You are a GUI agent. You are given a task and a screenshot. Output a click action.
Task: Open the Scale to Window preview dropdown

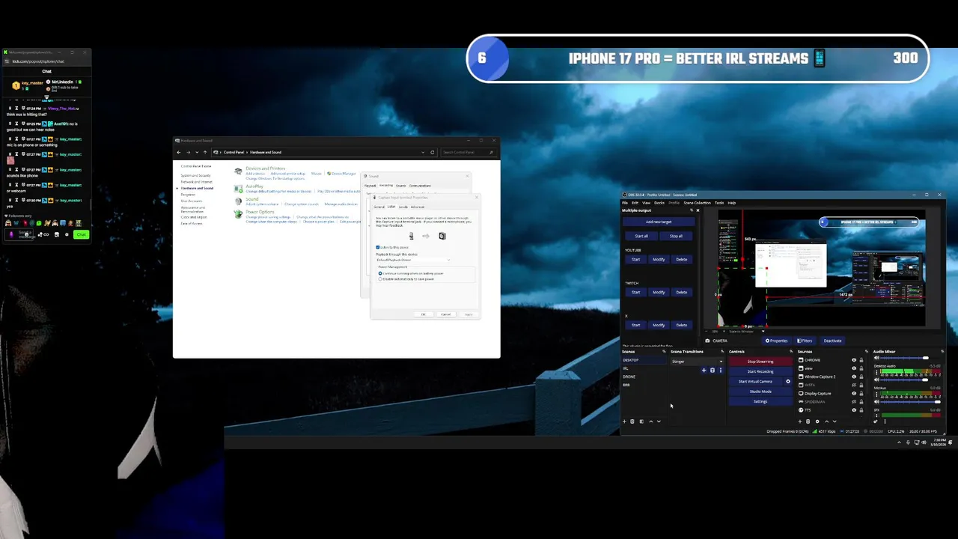point(747,332)
